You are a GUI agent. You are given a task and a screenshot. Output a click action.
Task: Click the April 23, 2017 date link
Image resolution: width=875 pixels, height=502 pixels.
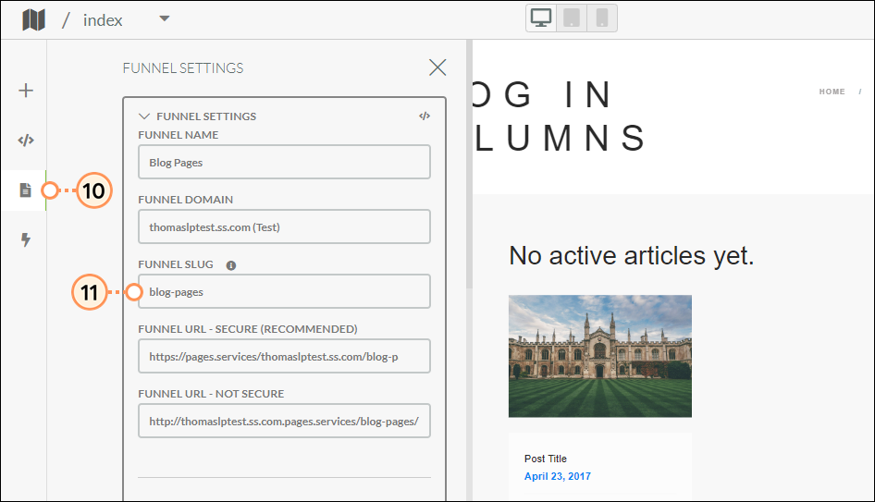pos(558,476)
